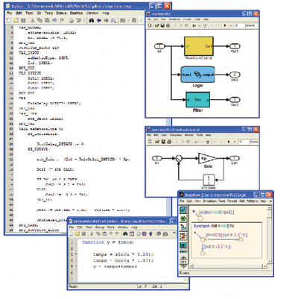This screenshot has width=298, height=299.
Task: Click New file icon in main Editor toolbar
Action: click(x=9, y=20)
